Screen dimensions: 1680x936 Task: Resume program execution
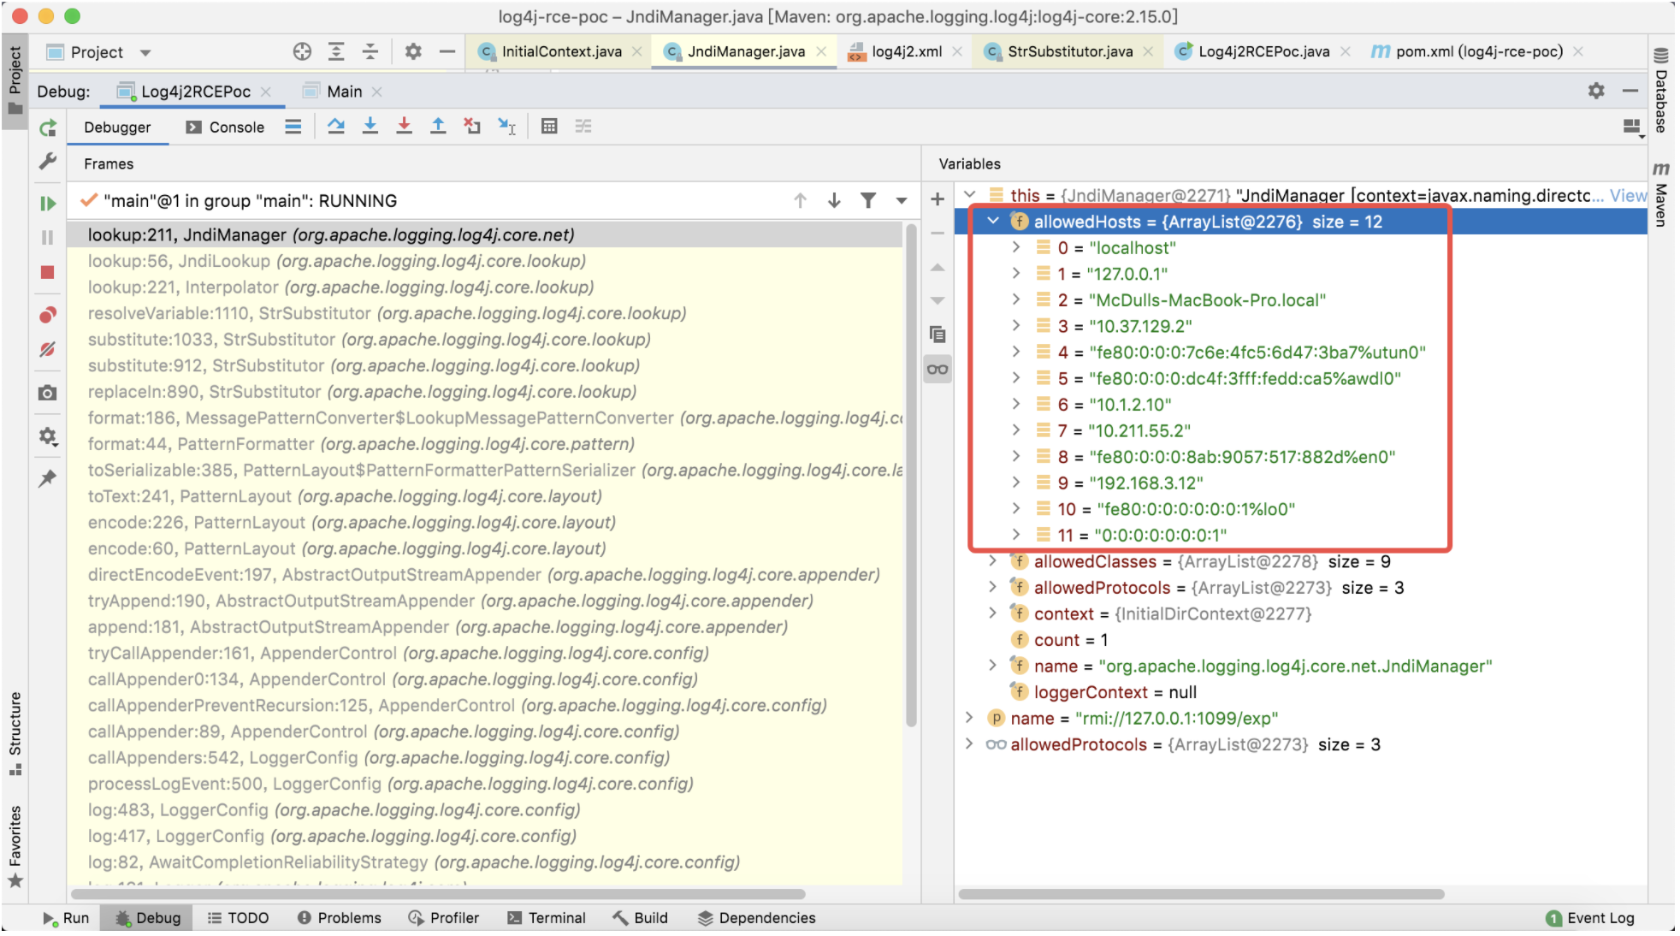click(48, 204)
